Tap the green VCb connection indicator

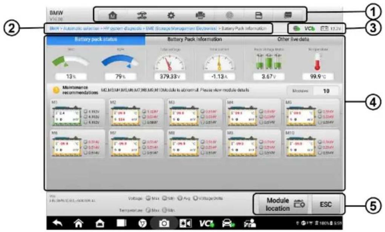pyautogui.click(x=309, y=29)
